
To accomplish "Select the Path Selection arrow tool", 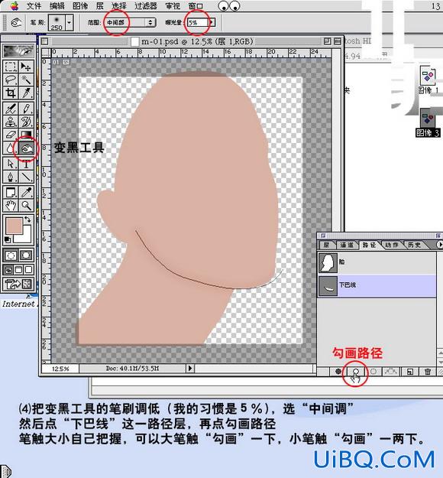I will (x=11, y=164).
